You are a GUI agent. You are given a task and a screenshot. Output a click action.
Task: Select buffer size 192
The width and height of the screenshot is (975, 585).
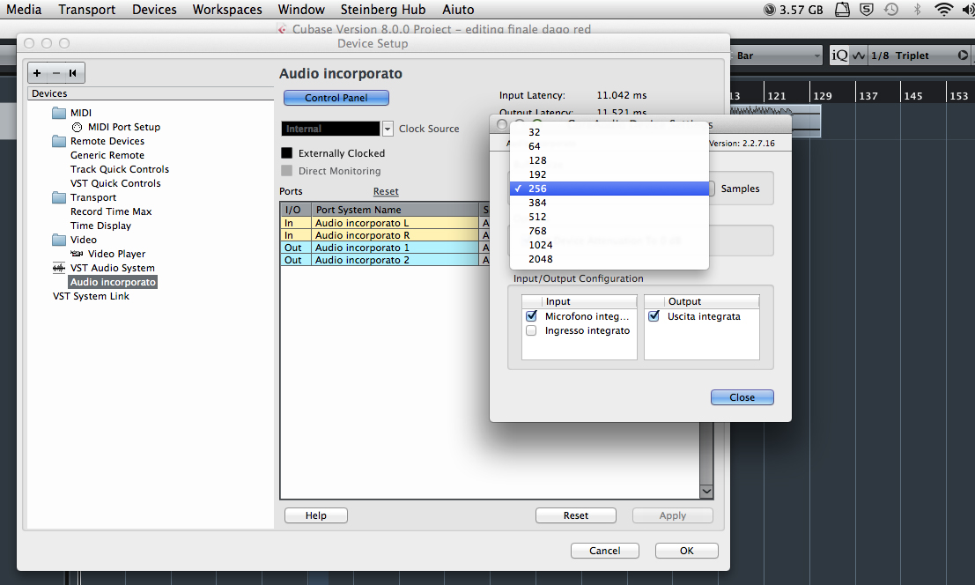(x=609, y=174)
